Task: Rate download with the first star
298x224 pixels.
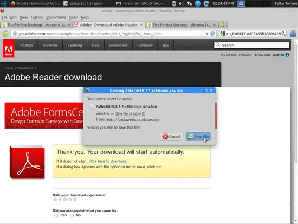Action: coord(55,199)
